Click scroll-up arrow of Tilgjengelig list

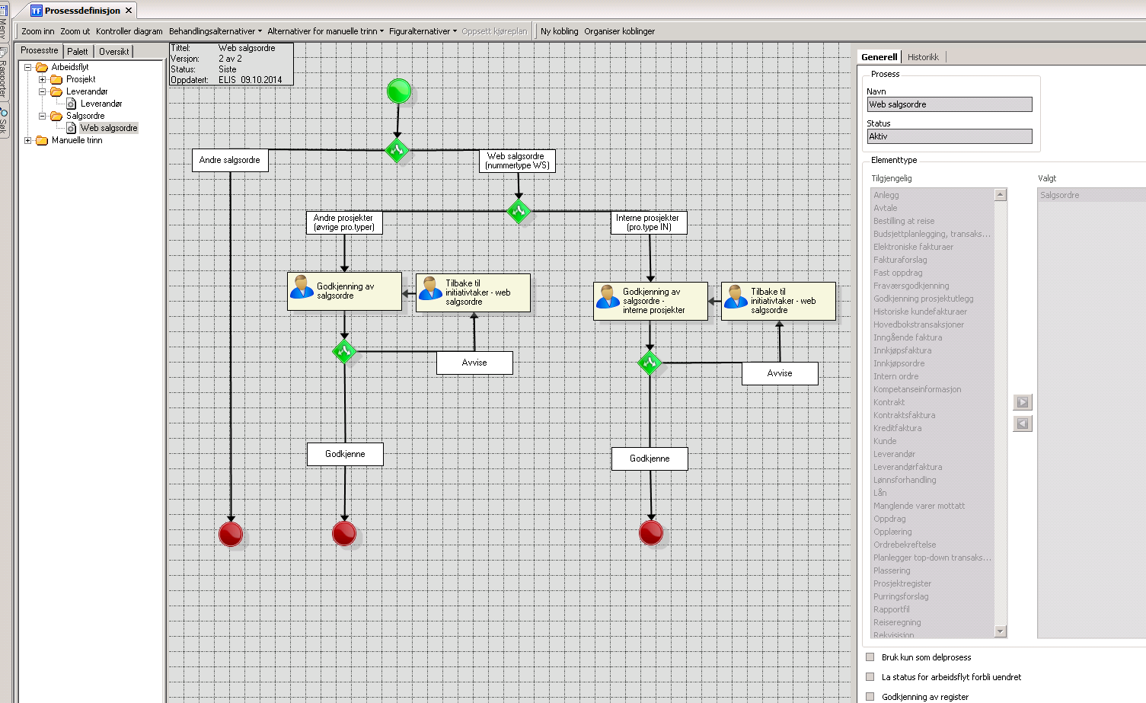pos(1001,195)
